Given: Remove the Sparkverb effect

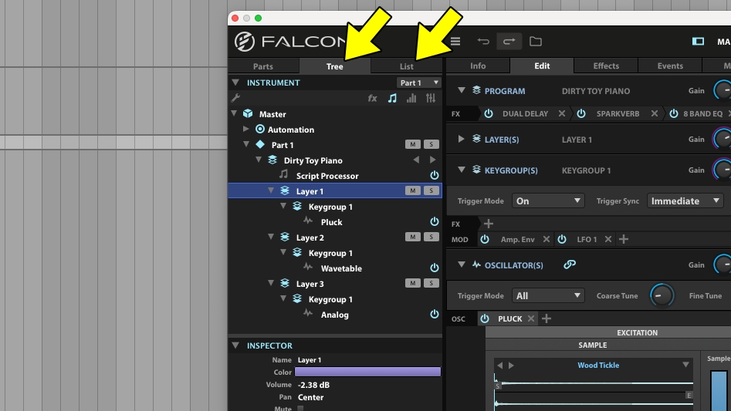Looking at the screenshot, I should [655, 113].
